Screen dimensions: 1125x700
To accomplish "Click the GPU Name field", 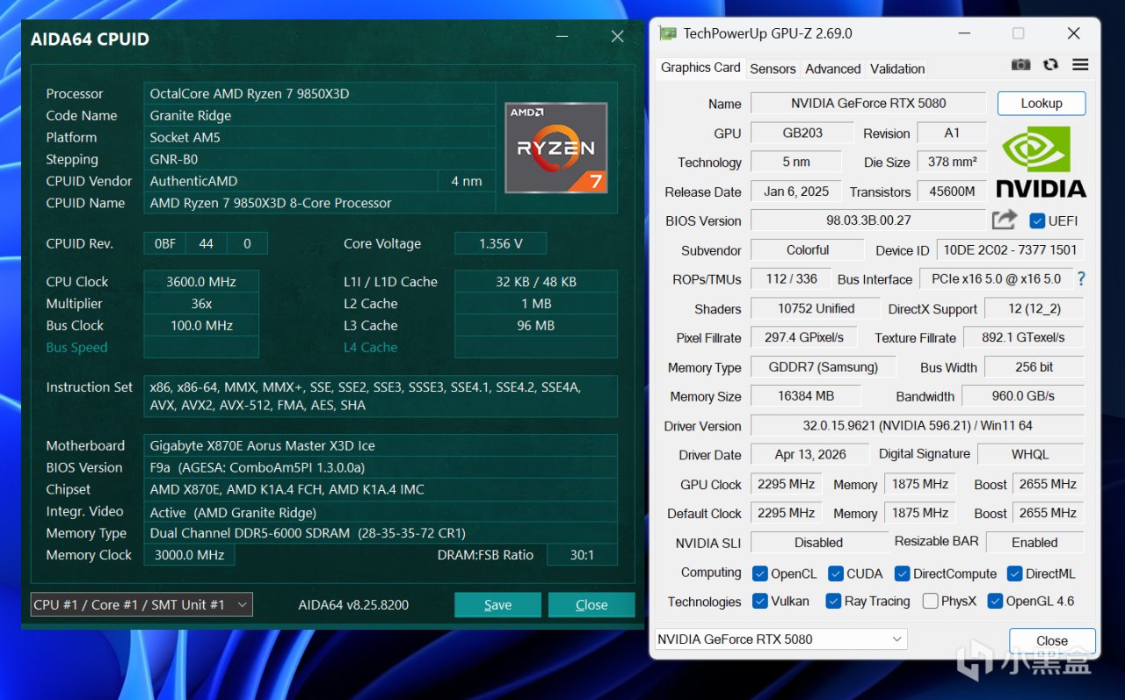I will point(868,103).
